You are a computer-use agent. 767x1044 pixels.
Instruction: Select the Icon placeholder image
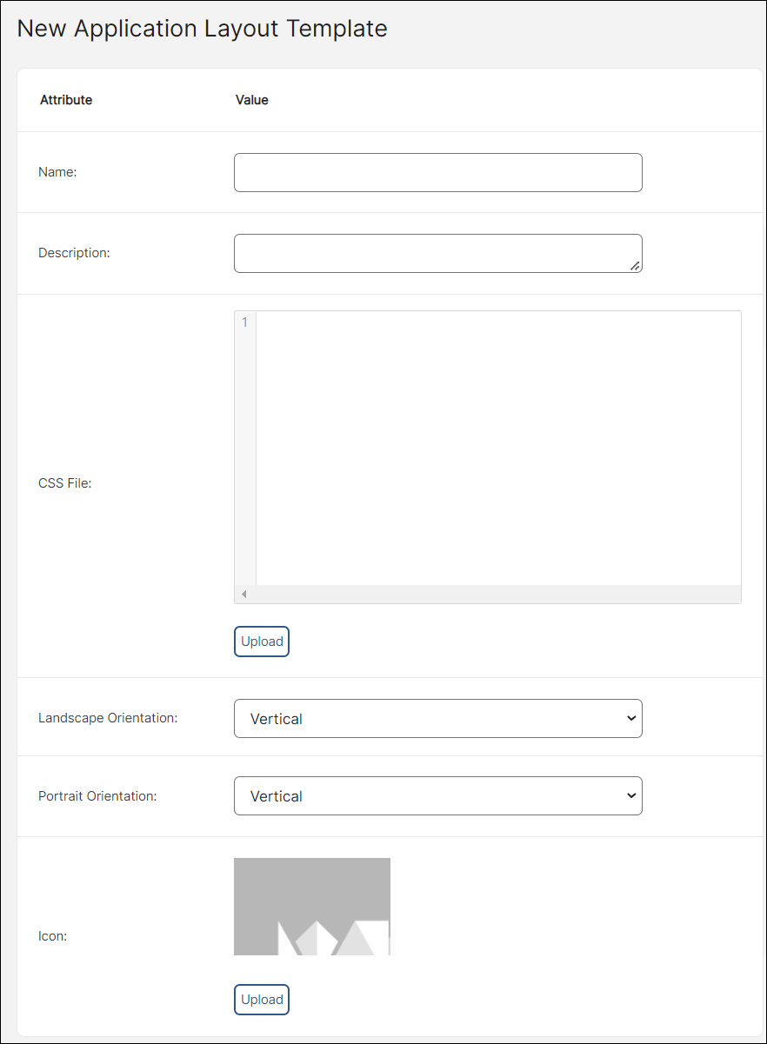[x=311, y=907]
